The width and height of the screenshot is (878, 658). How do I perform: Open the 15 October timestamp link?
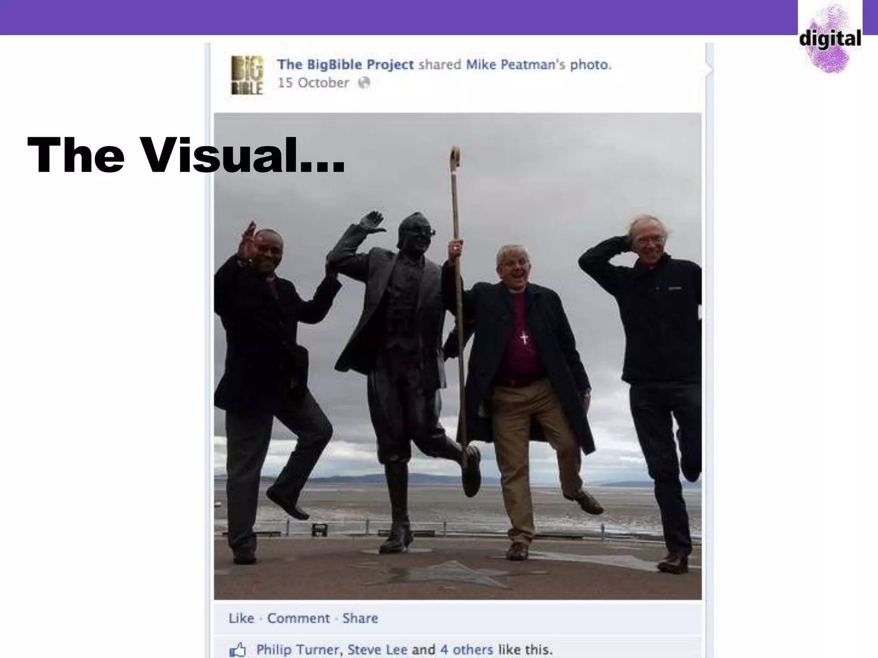pyautogui.click(x=313, y=83)
